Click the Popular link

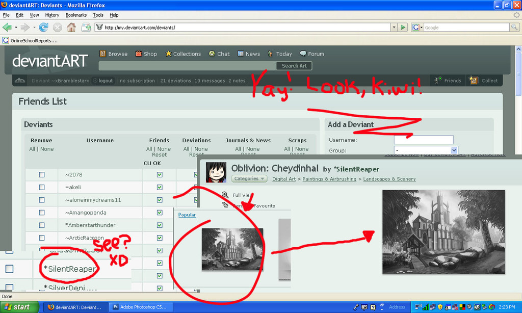point(187,215)
